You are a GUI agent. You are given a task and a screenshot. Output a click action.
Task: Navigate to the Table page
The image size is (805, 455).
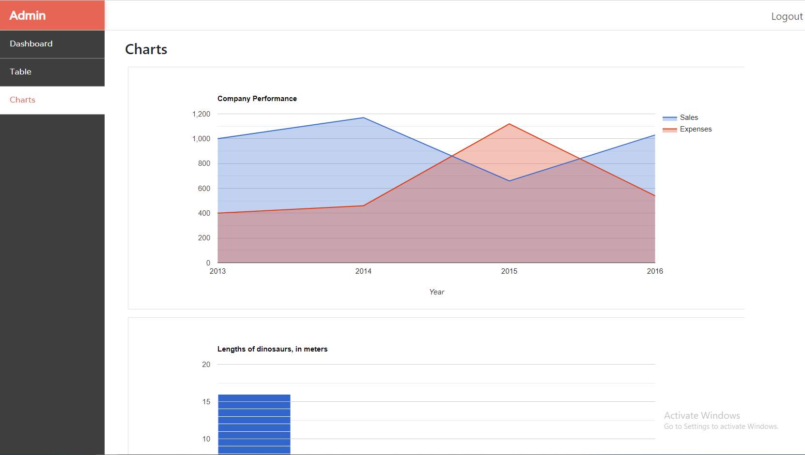pyautogui.click(x=20, y=72)
